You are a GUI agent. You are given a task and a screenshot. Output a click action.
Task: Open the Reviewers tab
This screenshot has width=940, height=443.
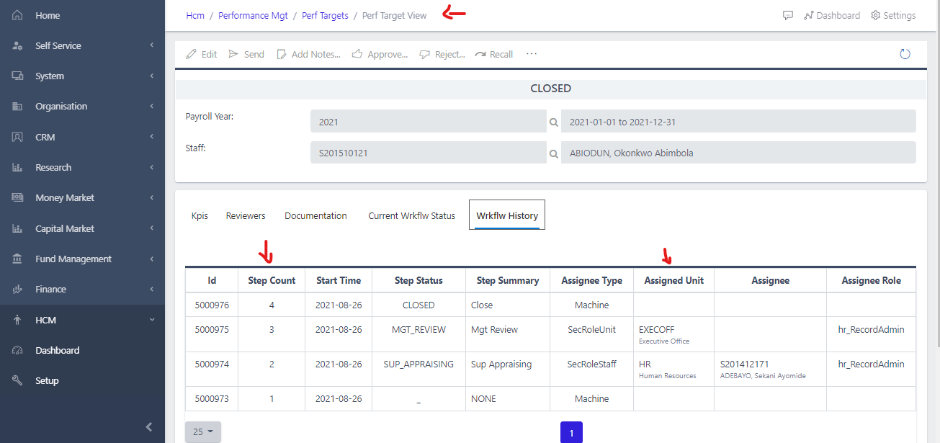coord(245,215)
